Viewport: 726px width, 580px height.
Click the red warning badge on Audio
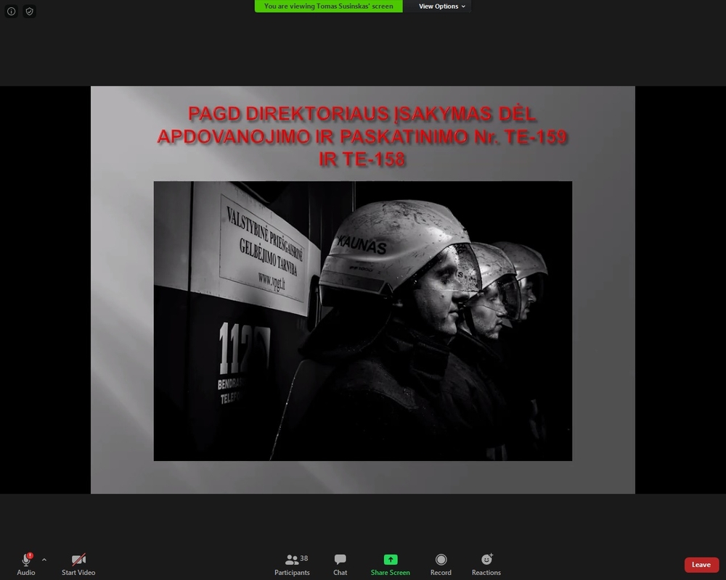[x=30, y=555]
